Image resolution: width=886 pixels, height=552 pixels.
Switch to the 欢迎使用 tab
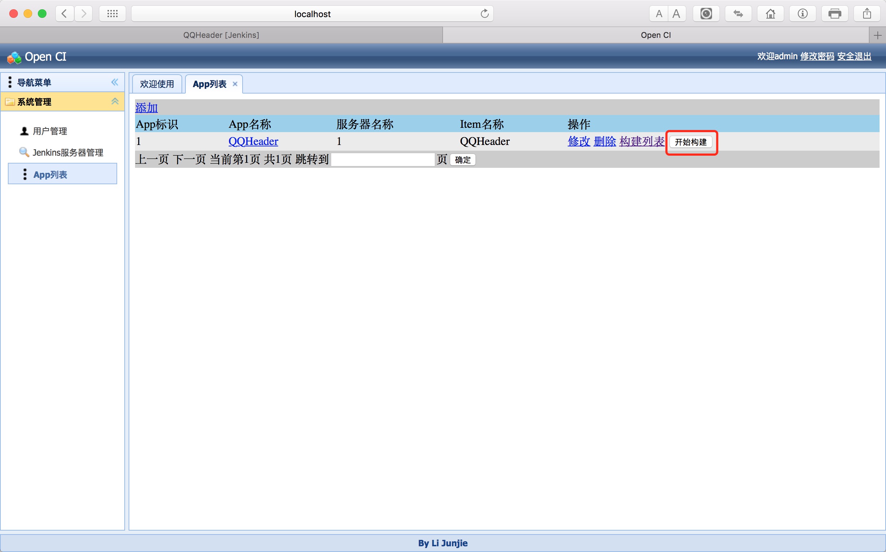[x=157, y=84]
